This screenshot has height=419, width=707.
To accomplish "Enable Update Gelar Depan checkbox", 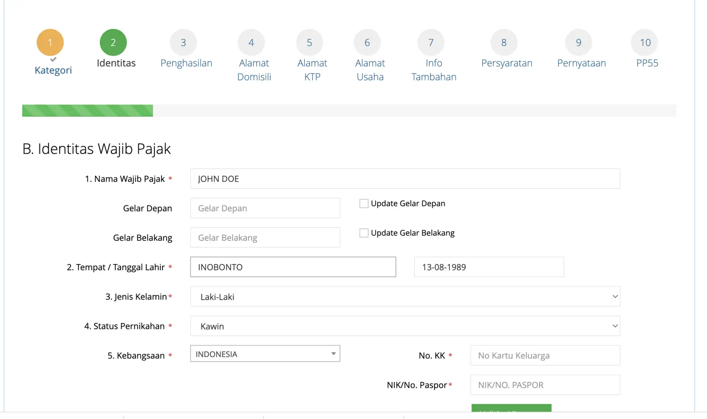I will [x=364, y=203].
